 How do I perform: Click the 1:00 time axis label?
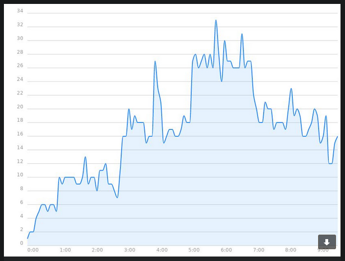[x=65, y=250]
